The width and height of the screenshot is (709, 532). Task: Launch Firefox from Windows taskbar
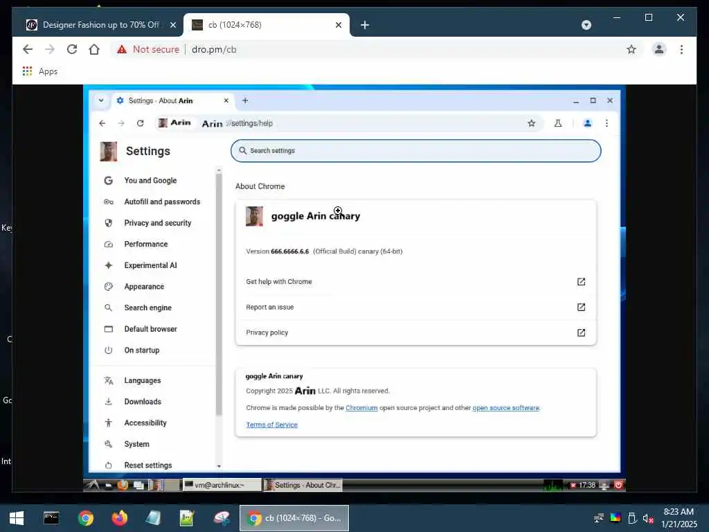coord(119,518)
